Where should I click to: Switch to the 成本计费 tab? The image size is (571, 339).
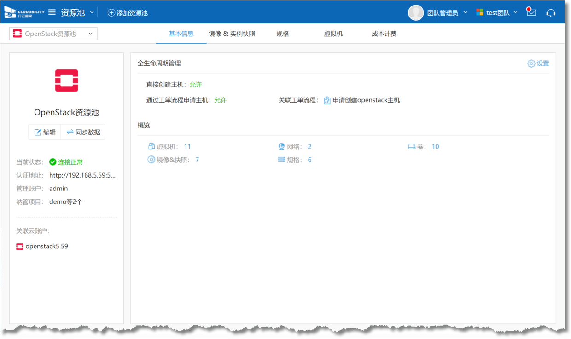click(x=384, y=34)
